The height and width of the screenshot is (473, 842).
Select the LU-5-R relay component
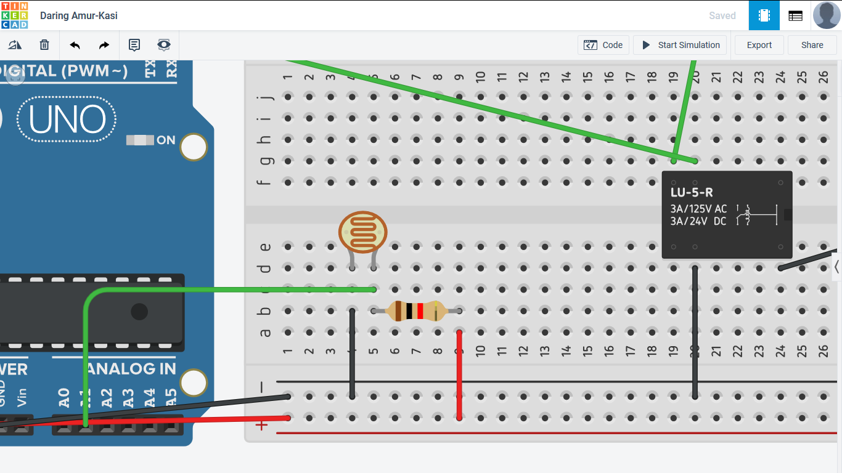pyautogui.click(x=727, y=215)
